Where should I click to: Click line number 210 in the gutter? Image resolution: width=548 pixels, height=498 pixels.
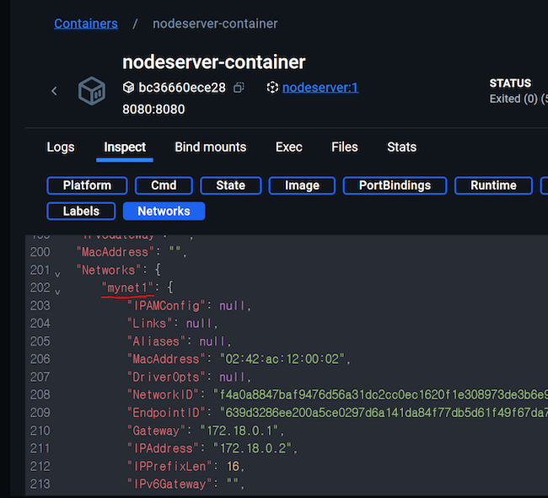pyautogui.click(x=40, y=431)
